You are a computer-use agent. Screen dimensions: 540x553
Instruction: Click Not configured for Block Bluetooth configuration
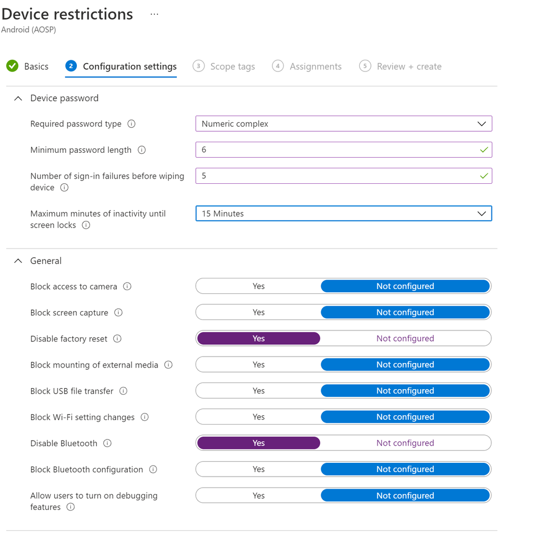point(405,469)
